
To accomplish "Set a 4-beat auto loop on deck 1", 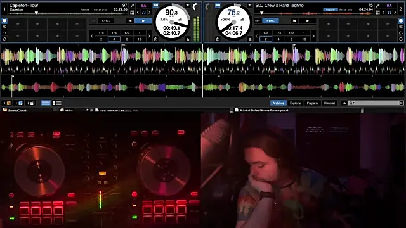I will (x=114, y=39).
